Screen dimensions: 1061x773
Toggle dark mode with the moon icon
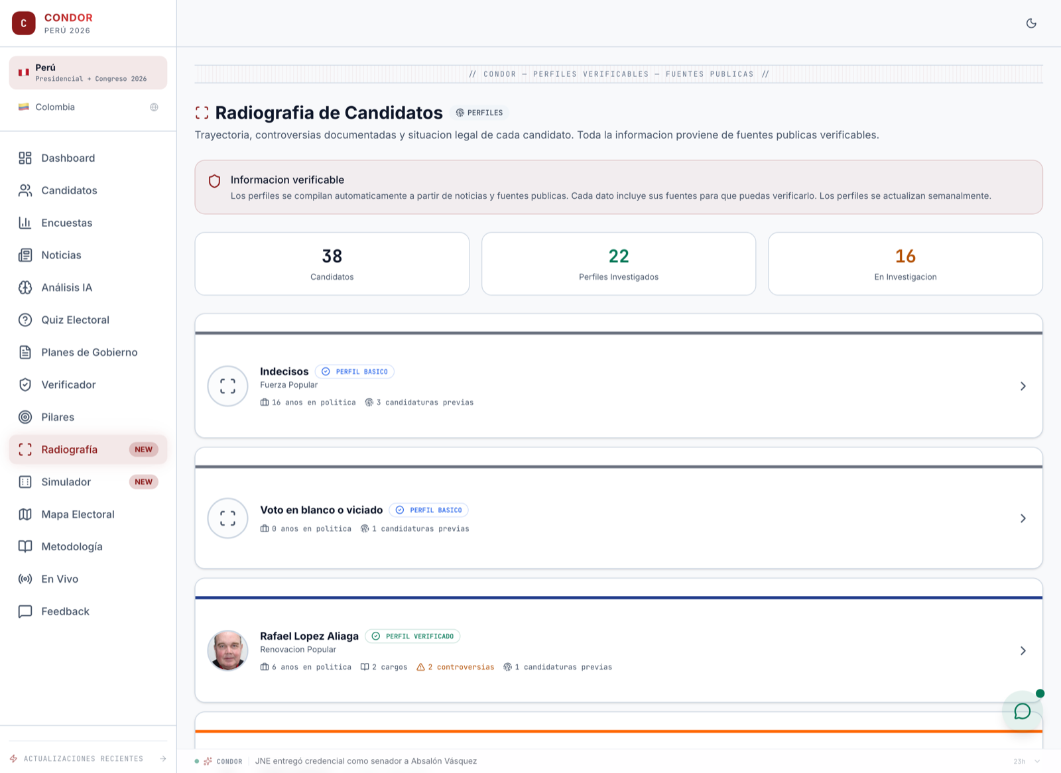[x=1031, y=23]
